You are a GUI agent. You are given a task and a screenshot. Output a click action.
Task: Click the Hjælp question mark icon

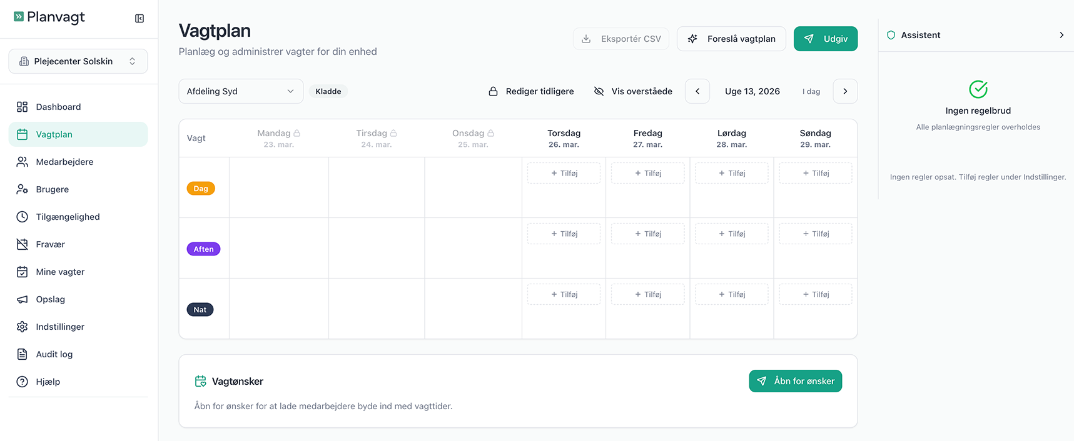click(x=23, y=382)
